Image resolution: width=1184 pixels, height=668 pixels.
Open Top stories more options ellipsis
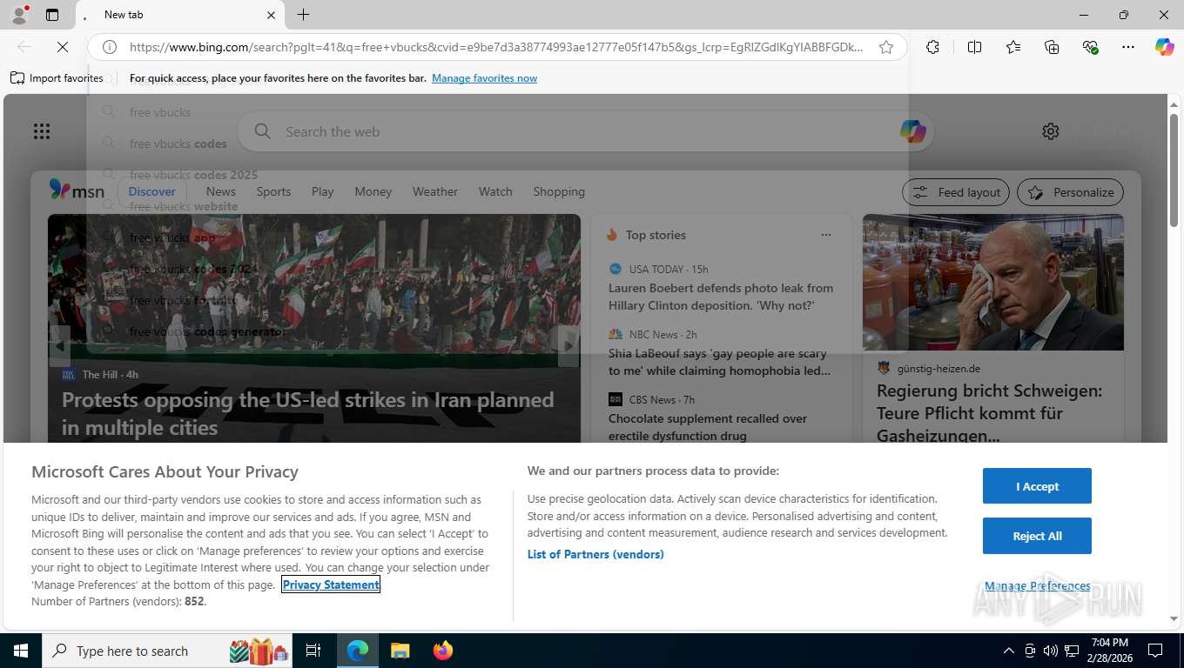pyautogui.click(x=826, y=235)
